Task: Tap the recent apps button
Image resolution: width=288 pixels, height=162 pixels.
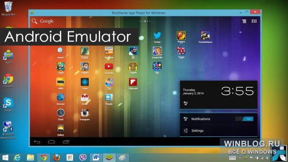Action: coord(66,142)
